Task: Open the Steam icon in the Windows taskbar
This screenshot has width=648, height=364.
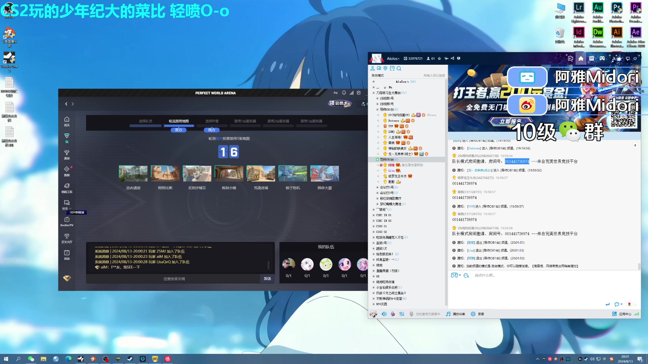Action: tap(130, 359)
